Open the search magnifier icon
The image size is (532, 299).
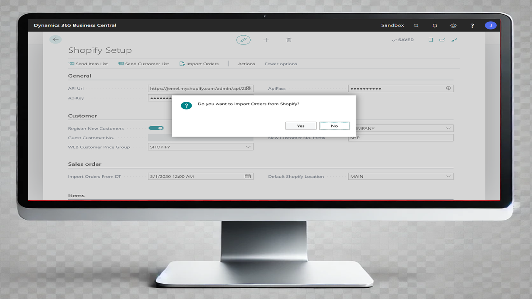click(x=416, y=25)
